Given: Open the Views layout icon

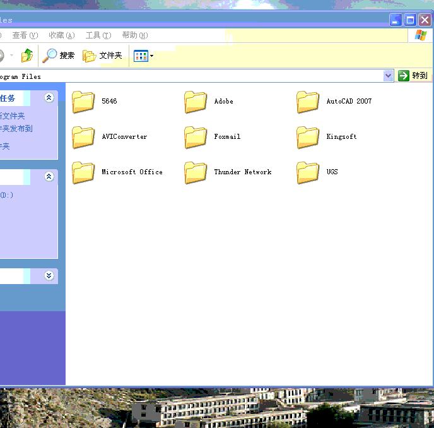Looking at the screenshot, I should point(141,56).
